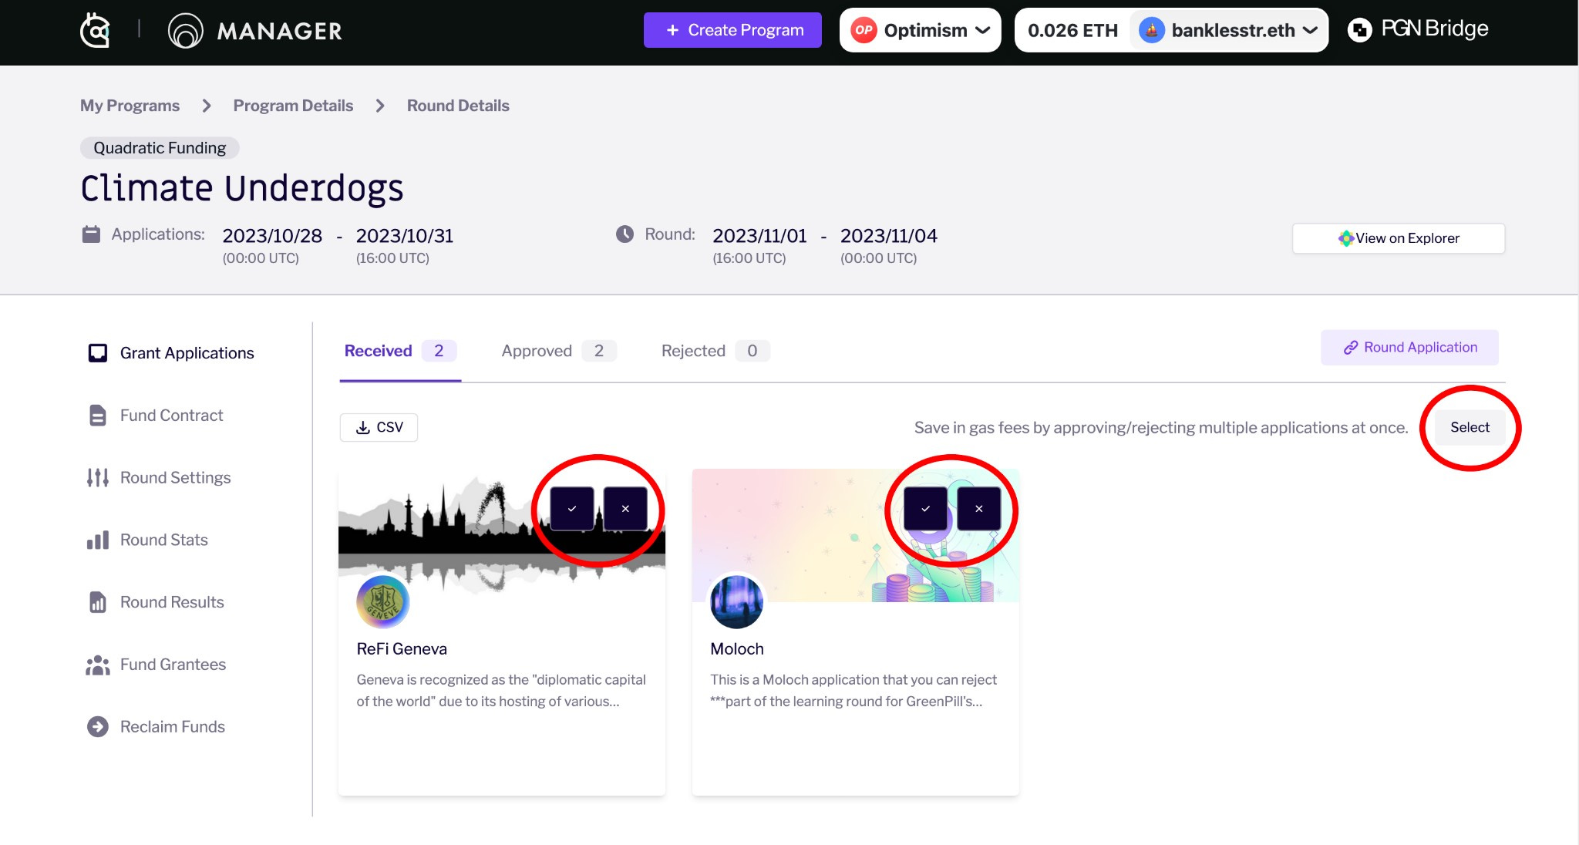Click the Optimism OP red network icon
1579x845 pixels.
[x=864, y=31]
